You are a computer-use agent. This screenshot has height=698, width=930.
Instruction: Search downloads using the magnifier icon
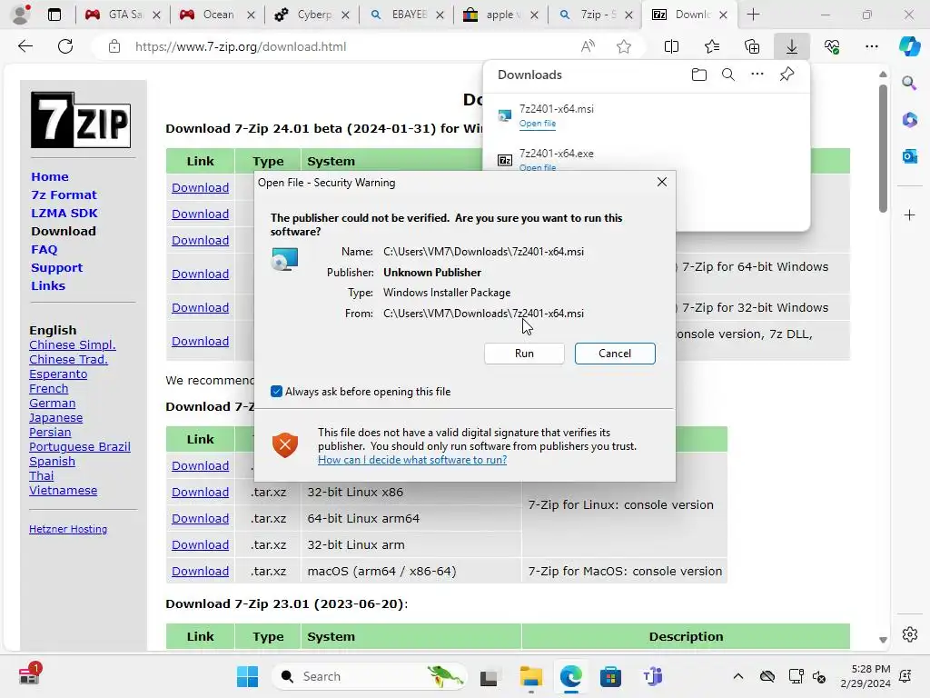click(x=728, y=75)
